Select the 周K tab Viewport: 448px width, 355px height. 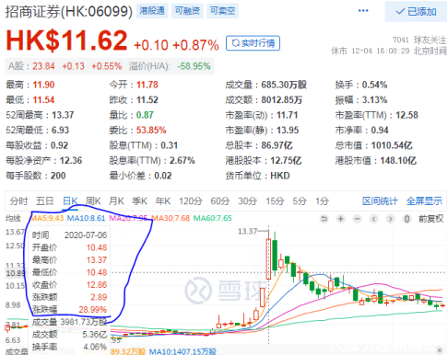pyautogui.click(x=93, y=201)
